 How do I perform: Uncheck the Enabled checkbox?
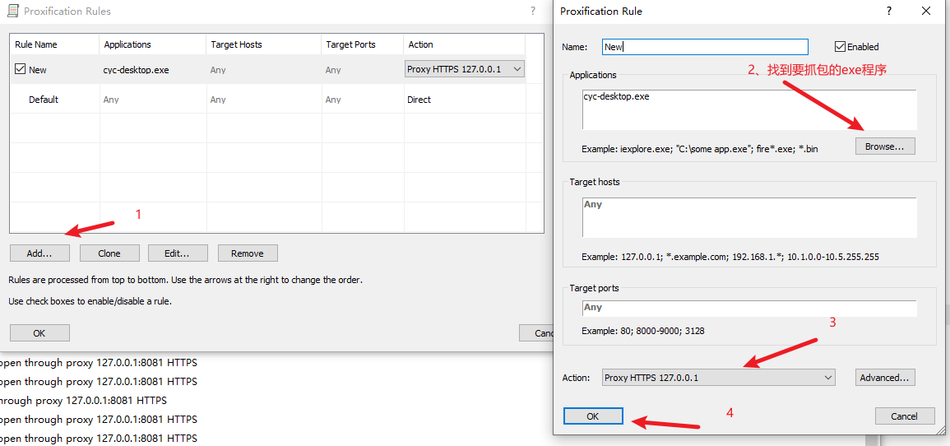(840, 47)
